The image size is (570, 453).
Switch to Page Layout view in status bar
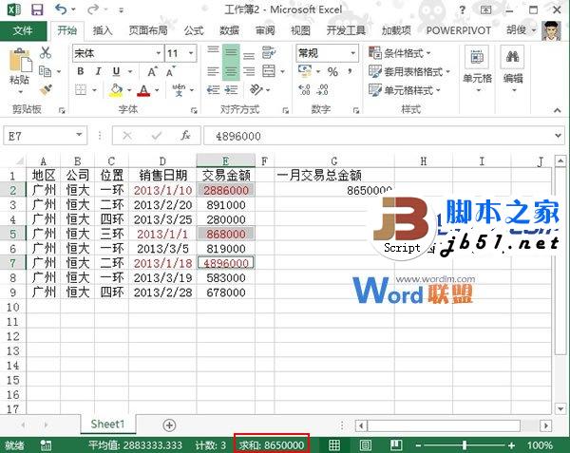click(x=365, y=444)
